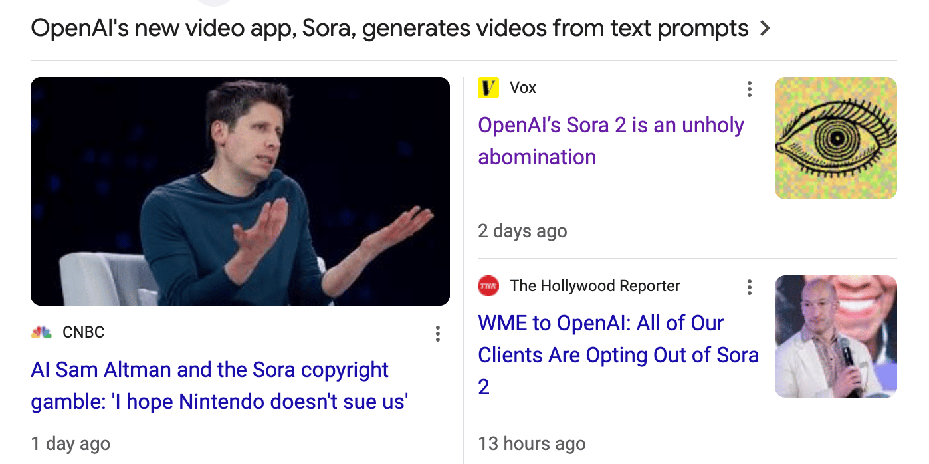Expand the Sora topic header chevron arrow
Image resolution: width=929 pixels, height=464 pixels.
(x=765, y=29)
